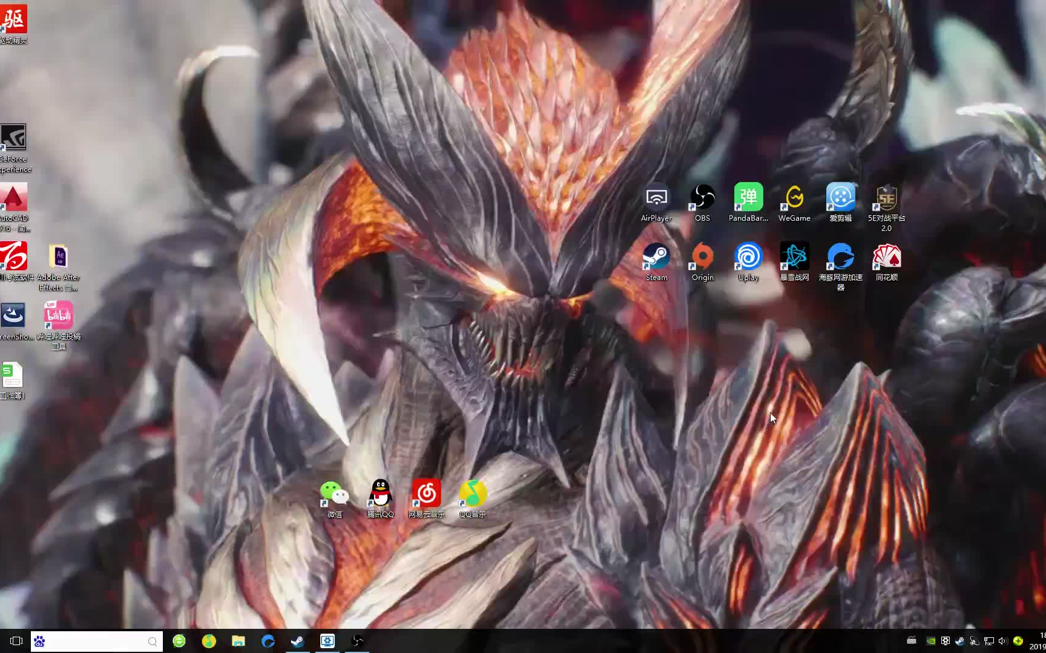Click the green 360 plus tray icon

(x=1018, y=641)
